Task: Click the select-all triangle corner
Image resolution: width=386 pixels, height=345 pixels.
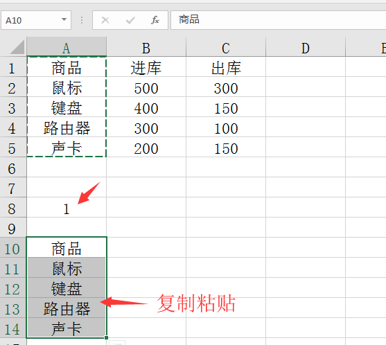Action: click(x=17, y=47)
